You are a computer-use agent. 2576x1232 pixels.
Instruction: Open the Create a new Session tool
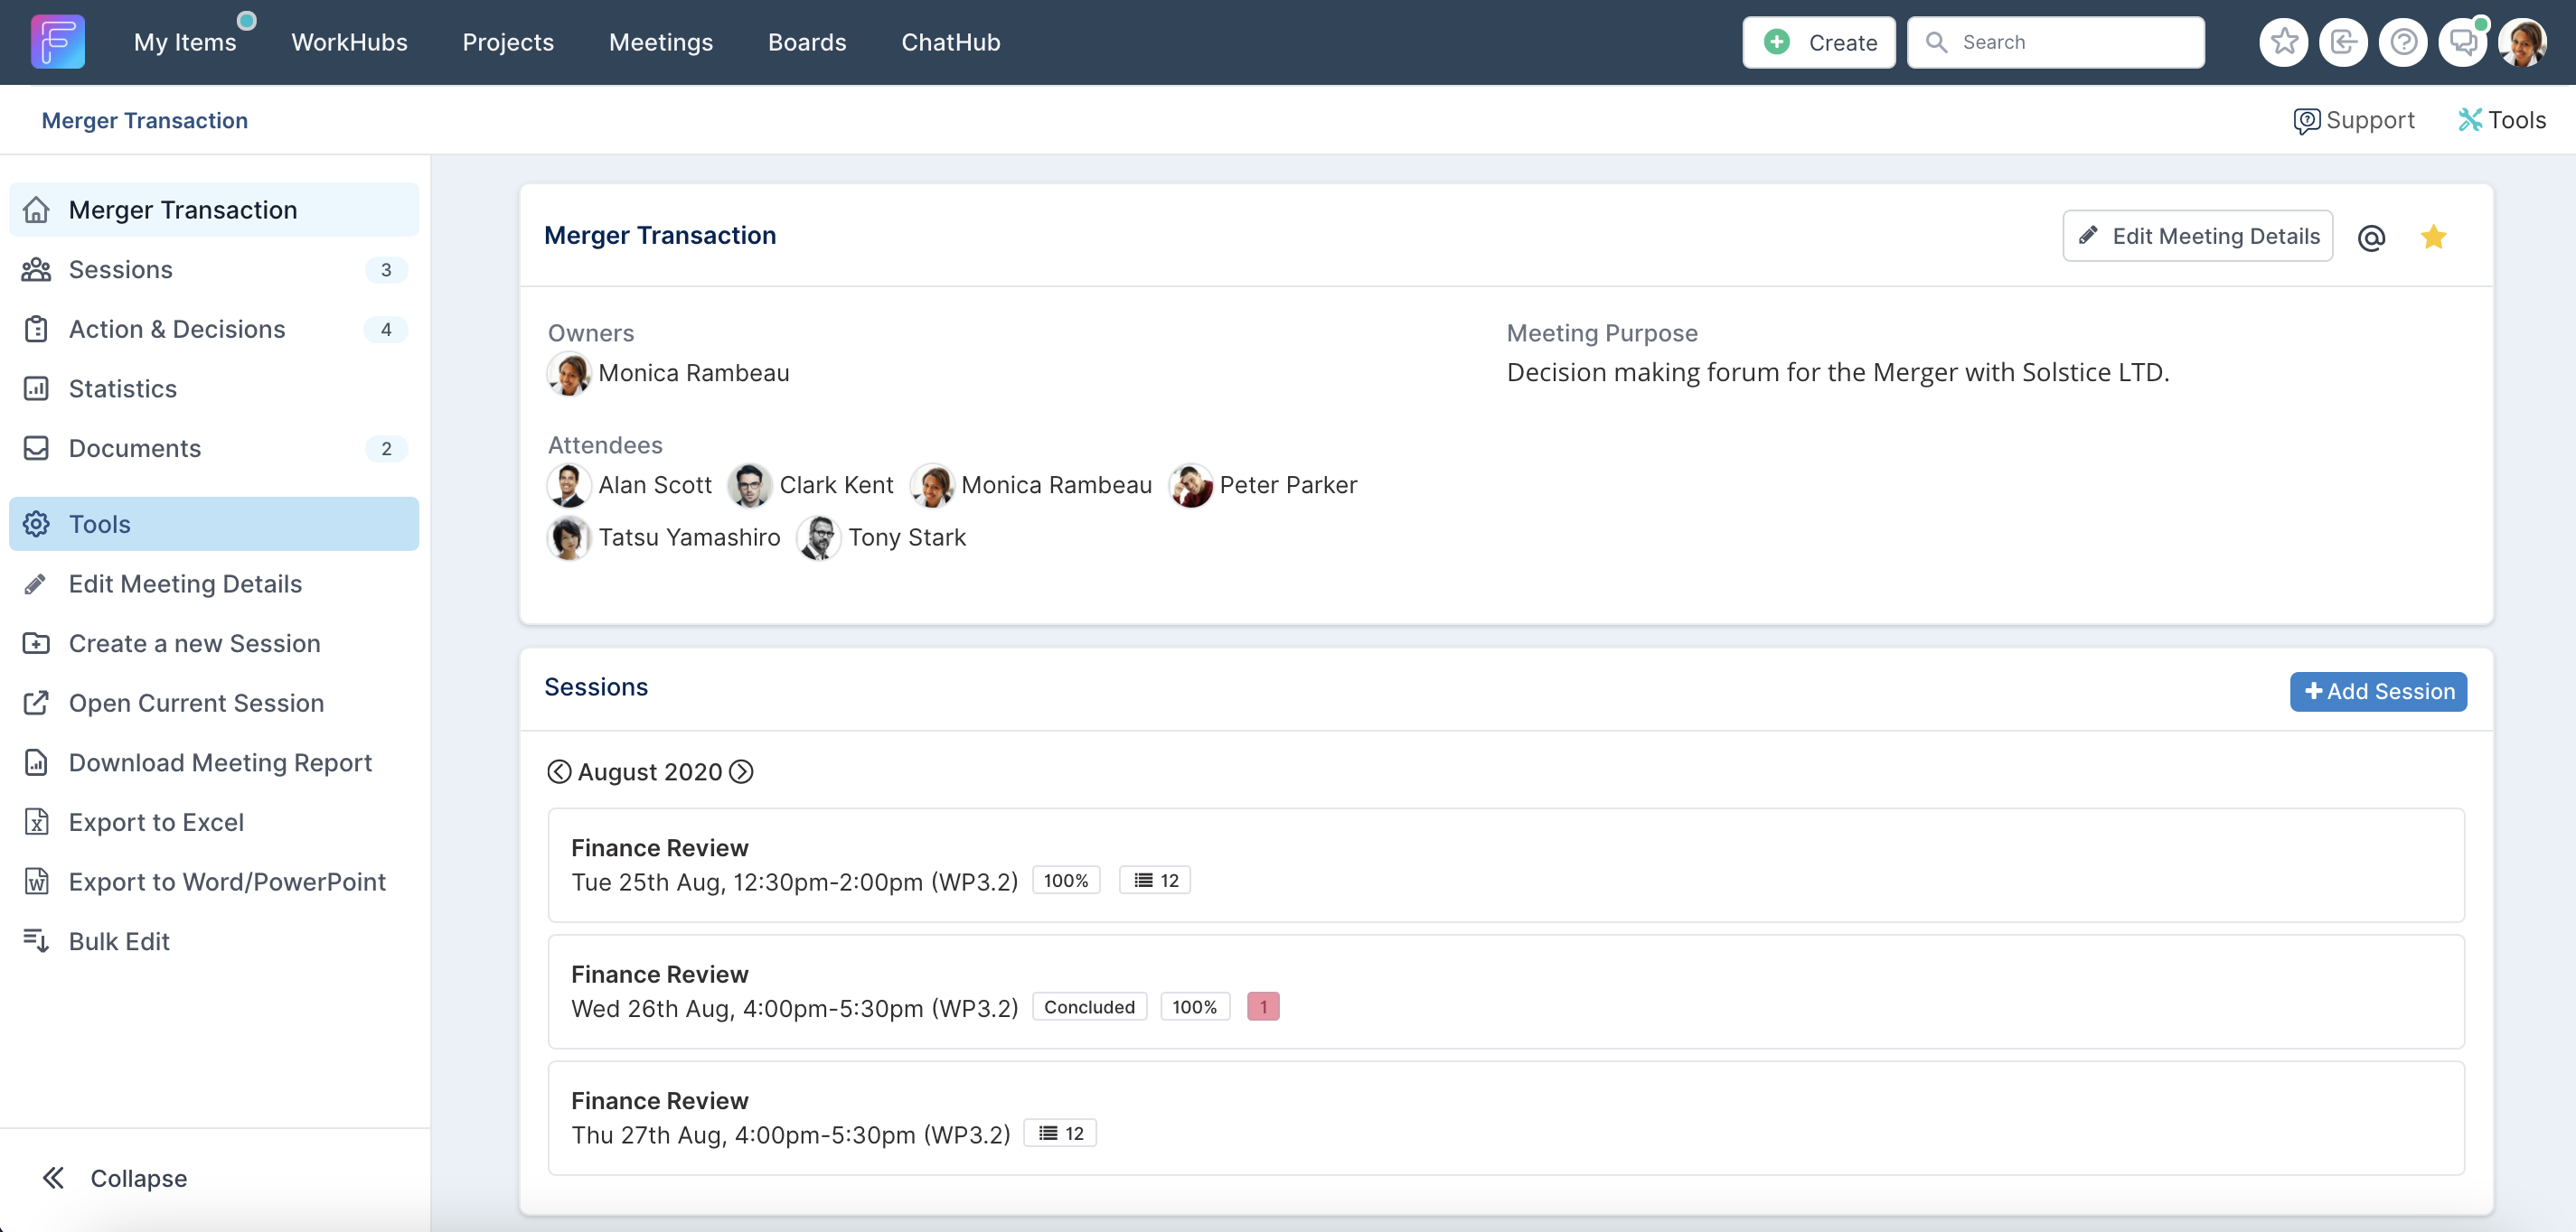(x=194, y=643)
